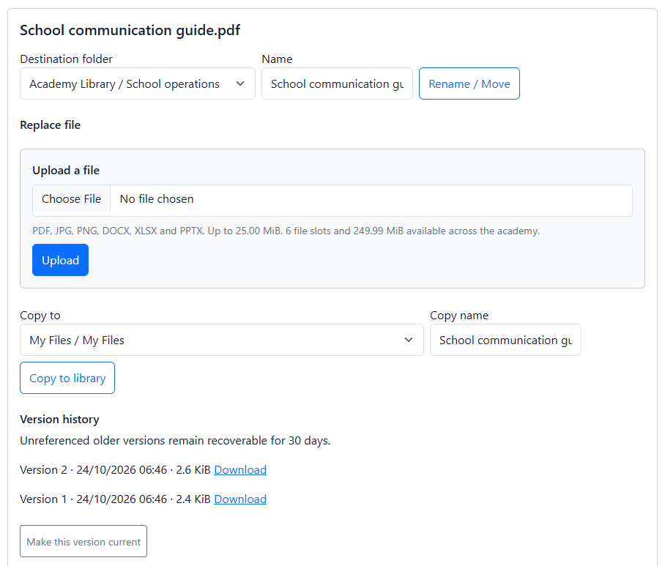Click the Copy to library button
Screen dimensions: 665x566
[x=67, y=378]
